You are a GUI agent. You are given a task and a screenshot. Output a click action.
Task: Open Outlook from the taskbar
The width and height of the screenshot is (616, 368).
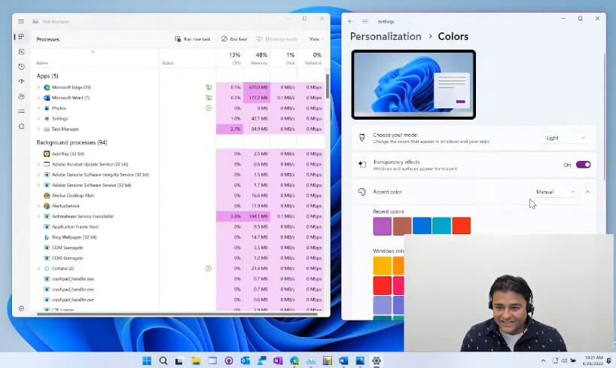tap(245, 360)
